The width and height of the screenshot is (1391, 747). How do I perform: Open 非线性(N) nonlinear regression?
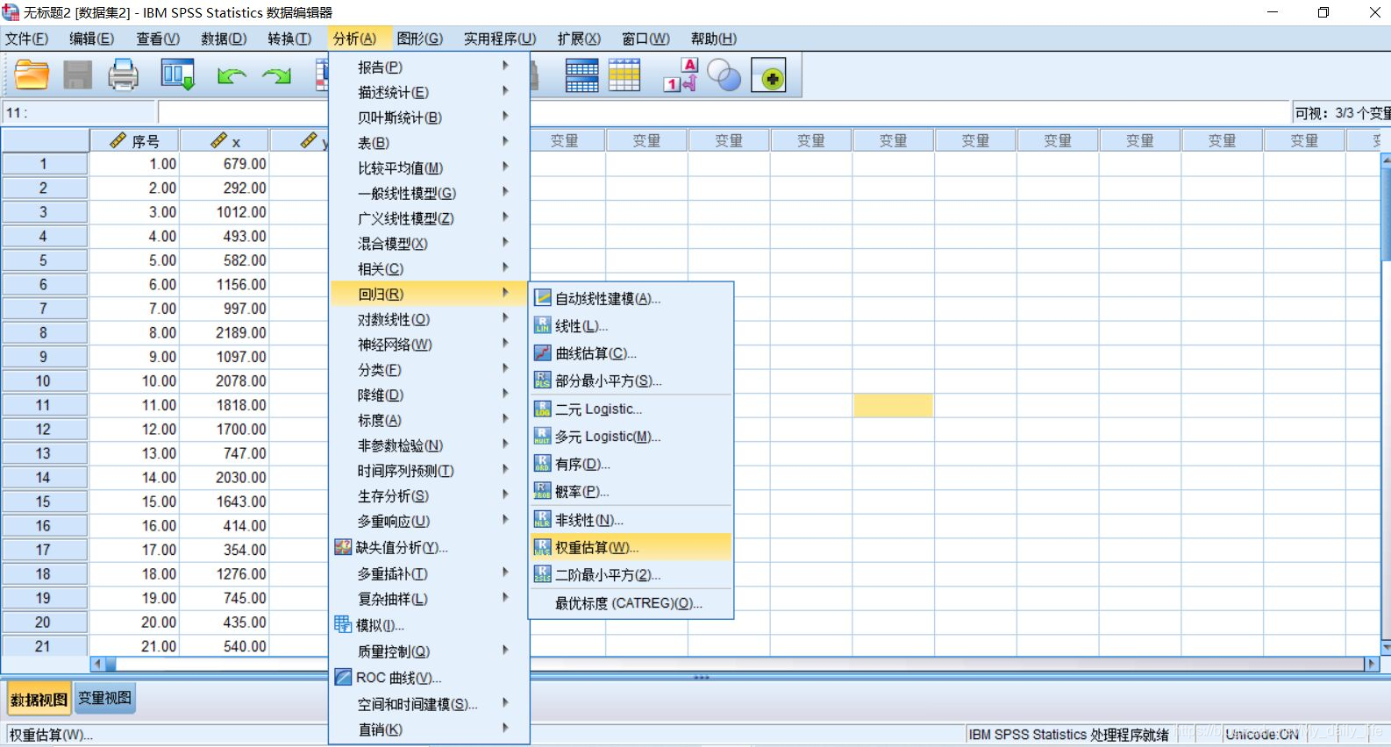(631, 520)
